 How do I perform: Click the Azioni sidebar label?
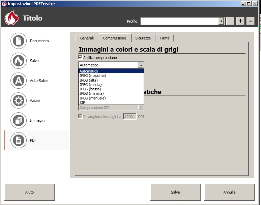pyautogui.click(x=35, y=100)
